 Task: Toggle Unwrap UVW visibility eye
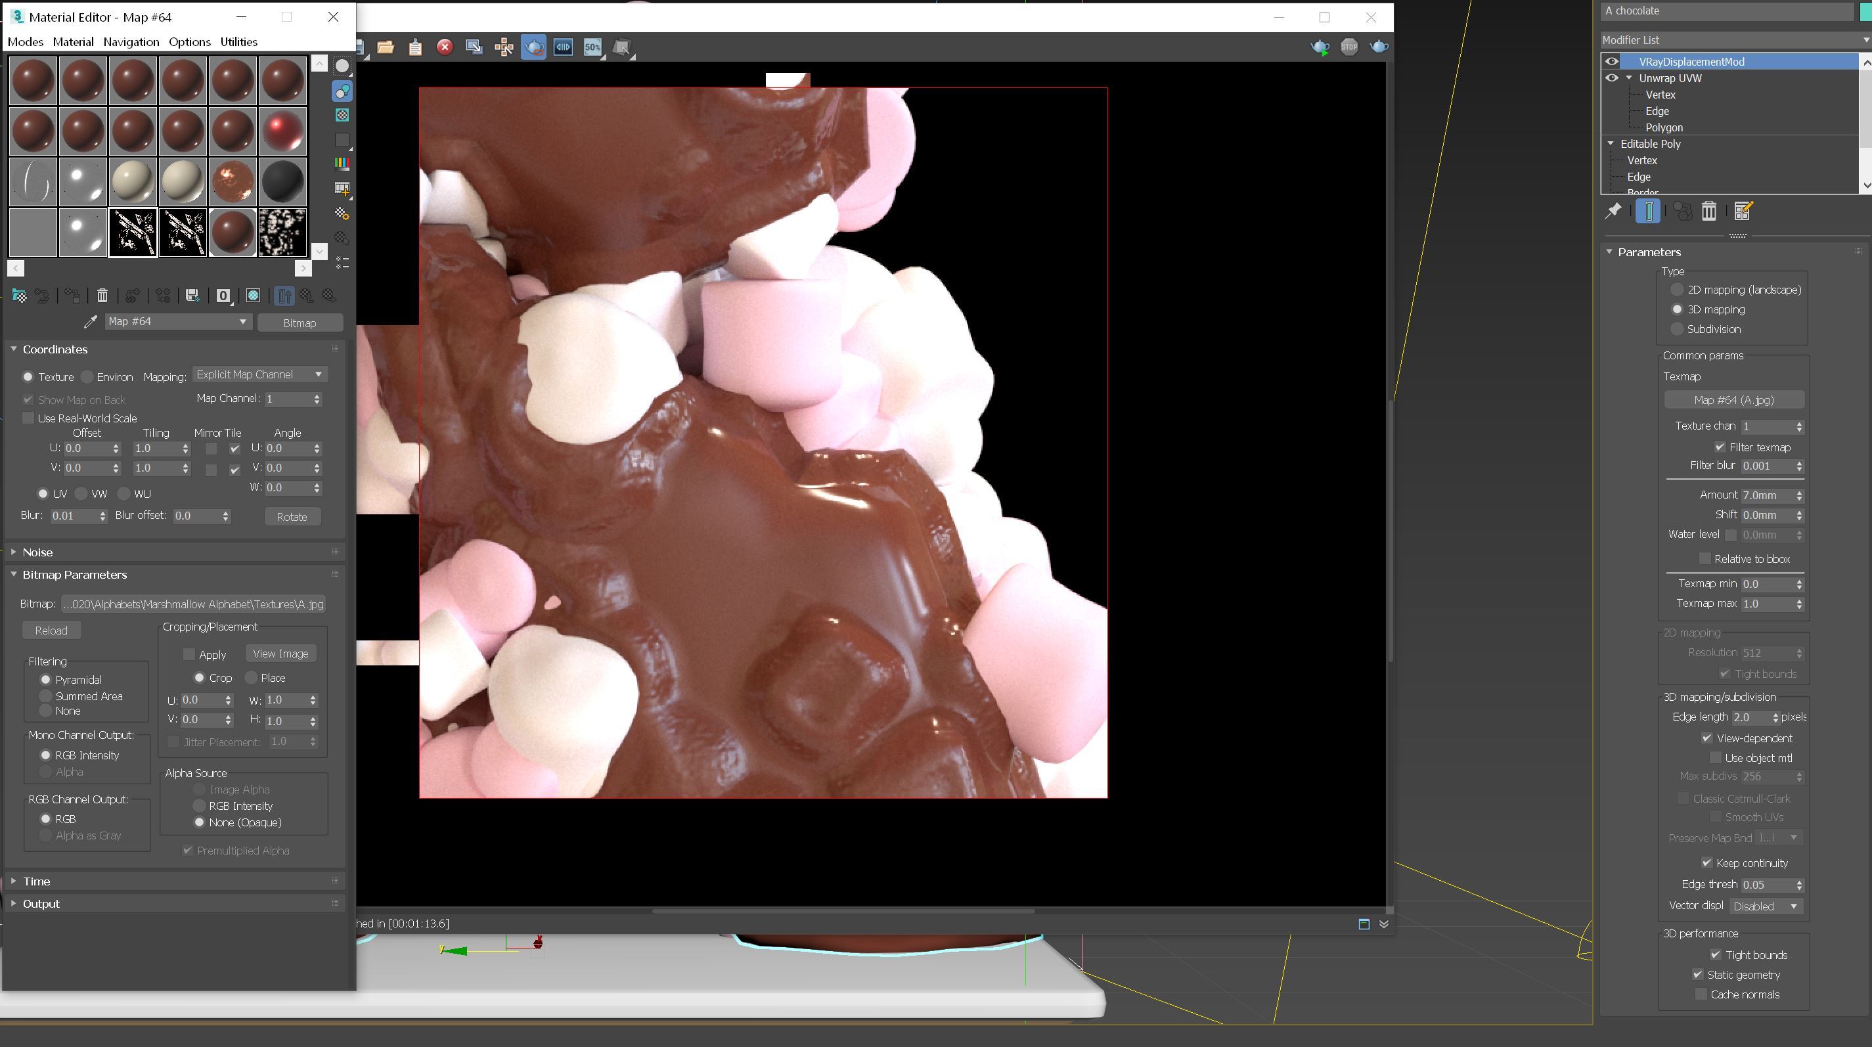(x=1611, y=78)
